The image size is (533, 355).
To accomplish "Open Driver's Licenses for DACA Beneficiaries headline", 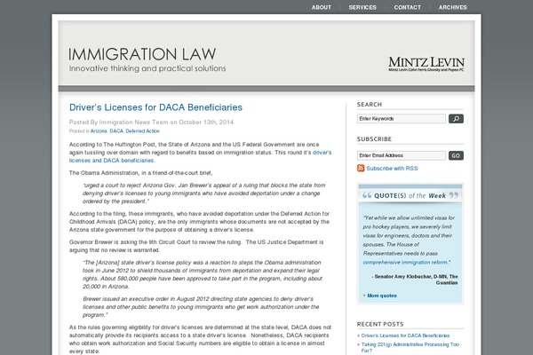I will (x=155, y=107).
